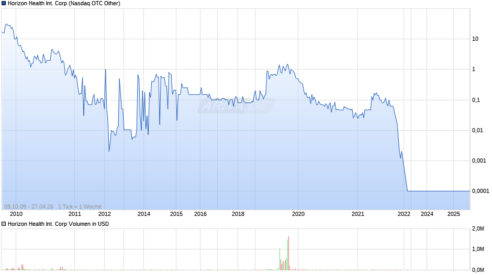Click the x-axis year label 2021
Image resolution: width=492 pixels, height=275 pixels.
pyautogui.click(x=357, y=214)
